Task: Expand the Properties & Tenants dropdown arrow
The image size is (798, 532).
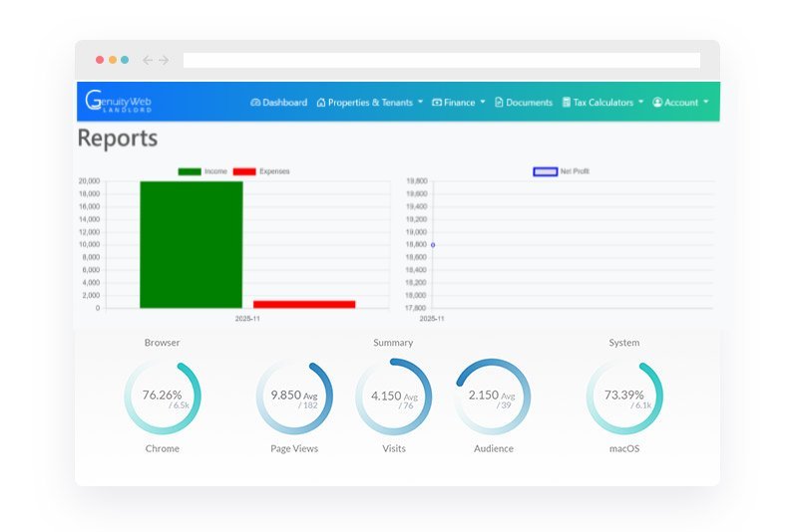Action: pyautogui.click(x=420, y=102)
